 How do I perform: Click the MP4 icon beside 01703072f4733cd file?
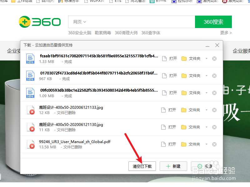tap(30, 75)
